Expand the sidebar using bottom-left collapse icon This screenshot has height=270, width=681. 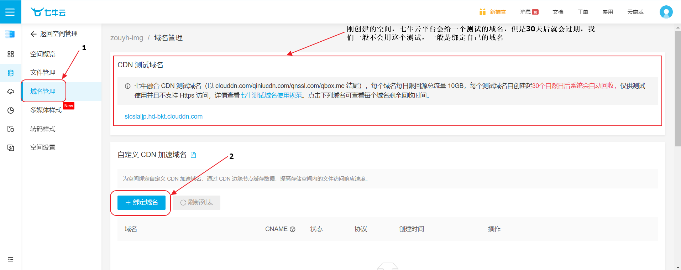(11, 259)
